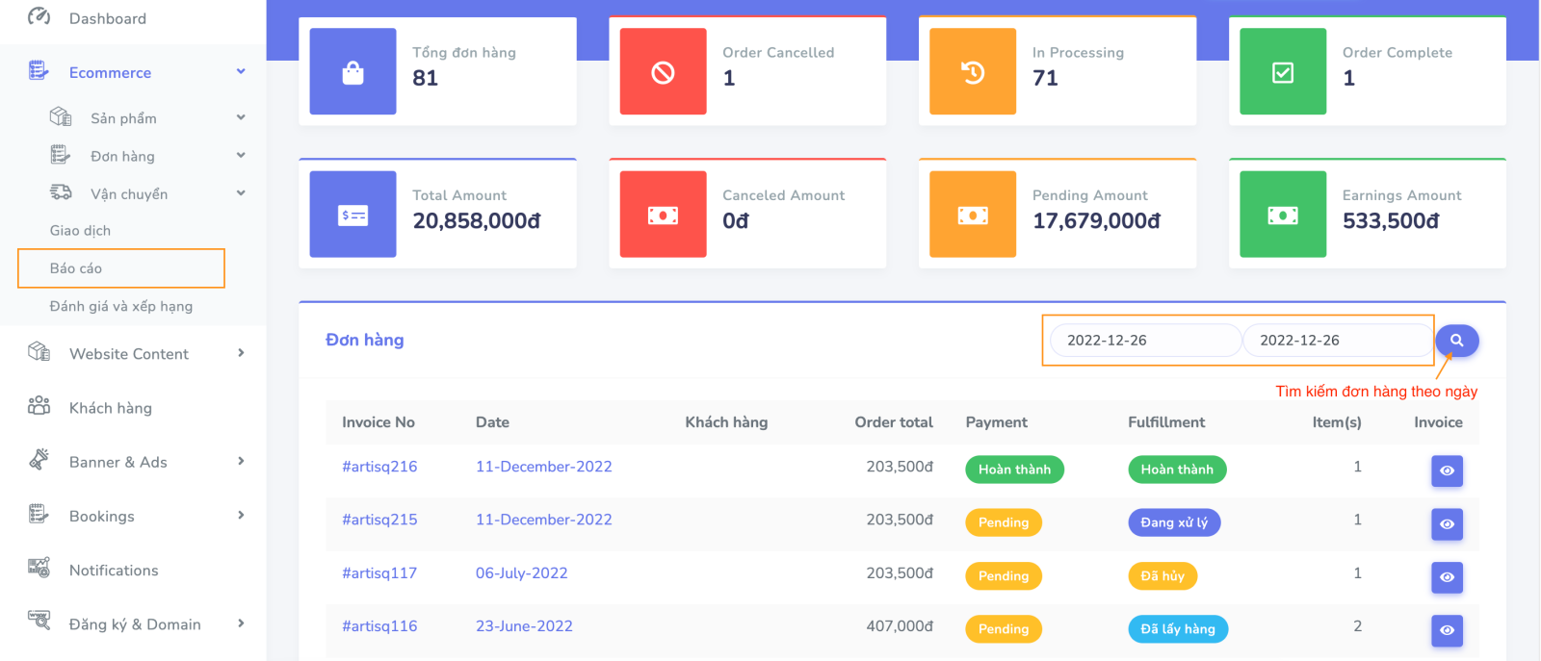View invoice for order #artisq215 via eye icon
This screenshot has height=661, width=1541.
pyautogui.click(x=1447, y=523)
